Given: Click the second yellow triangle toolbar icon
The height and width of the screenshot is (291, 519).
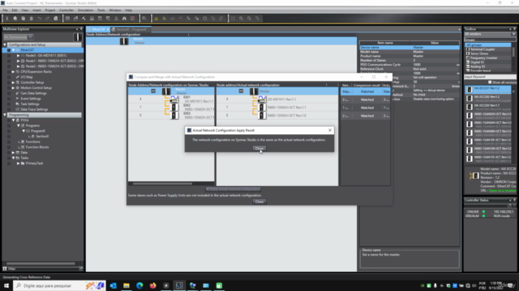Looking at the screenshot, I should pos(164,19).
